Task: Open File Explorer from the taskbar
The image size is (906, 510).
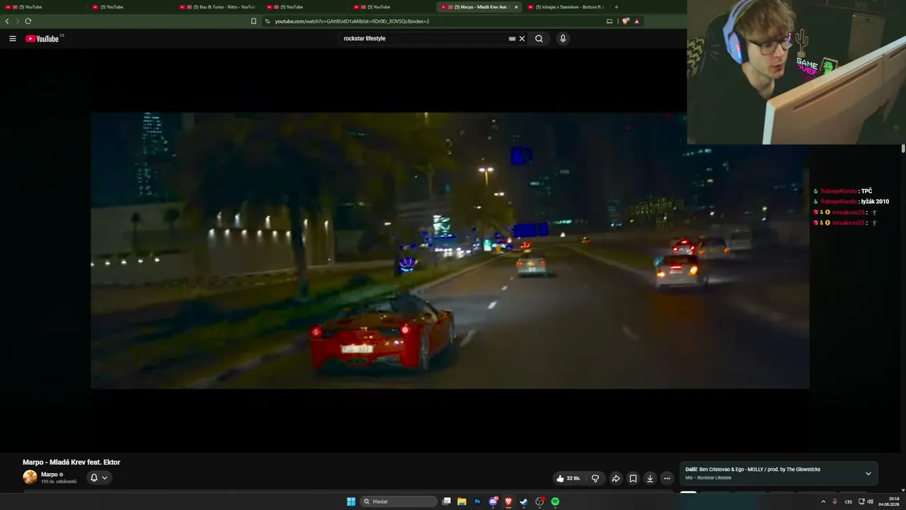Action: pos(461,501)
